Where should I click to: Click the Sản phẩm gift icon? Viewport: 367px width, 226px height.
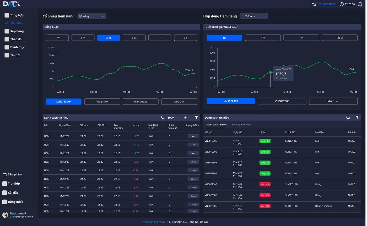pyautogui.click(x=4, y=174)
